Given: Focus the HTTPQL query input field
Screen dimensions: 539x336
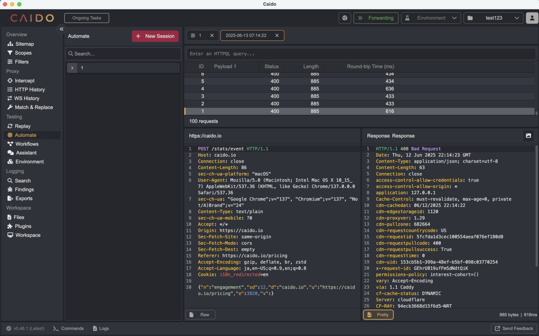Looking at the screenshot, I should [362, 54].
